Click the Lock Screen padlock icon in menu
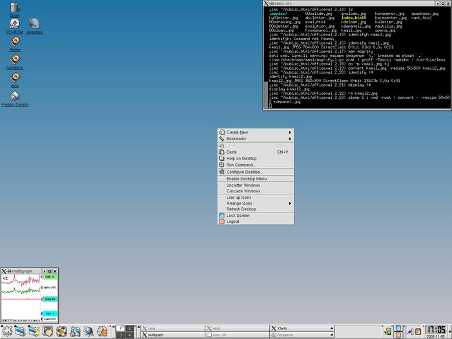 [222, 216]
